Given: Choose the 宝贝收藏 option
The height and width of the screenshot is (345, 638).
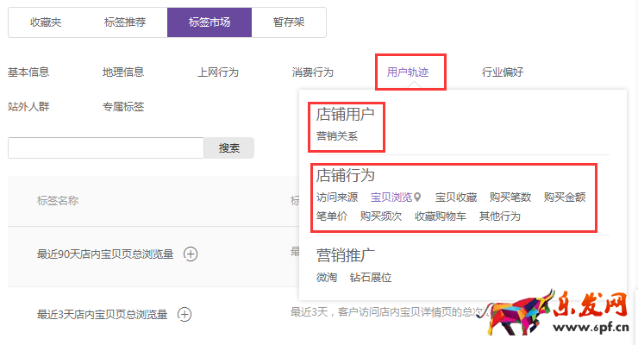Looking at the screenshot, I should tap(456, 198).
